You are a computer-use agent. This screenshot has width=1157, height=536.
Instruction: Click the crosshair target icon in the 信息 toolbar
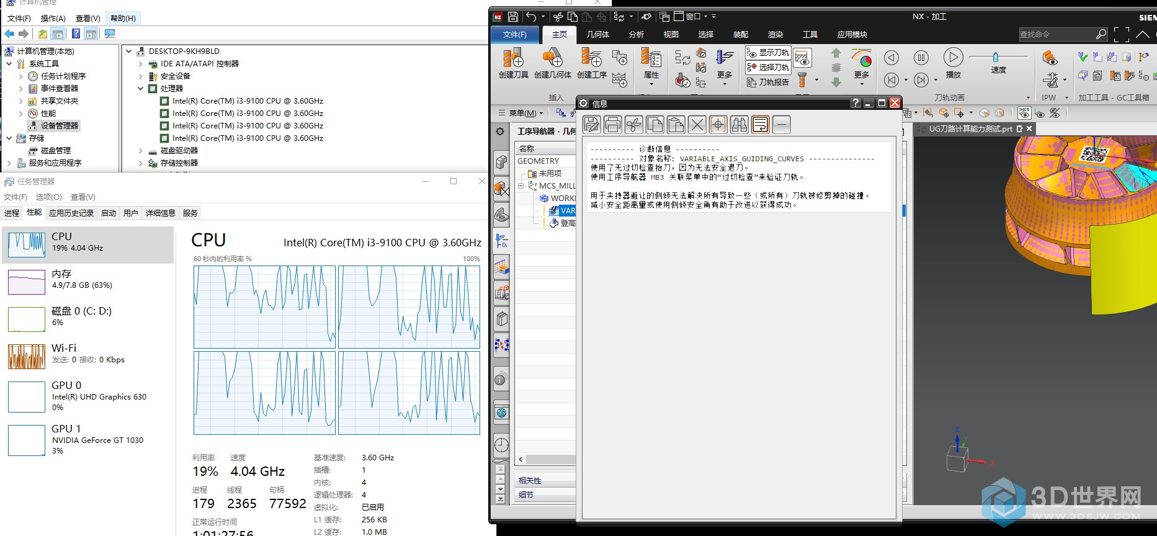pyautogui.click(x=718, y=125)
